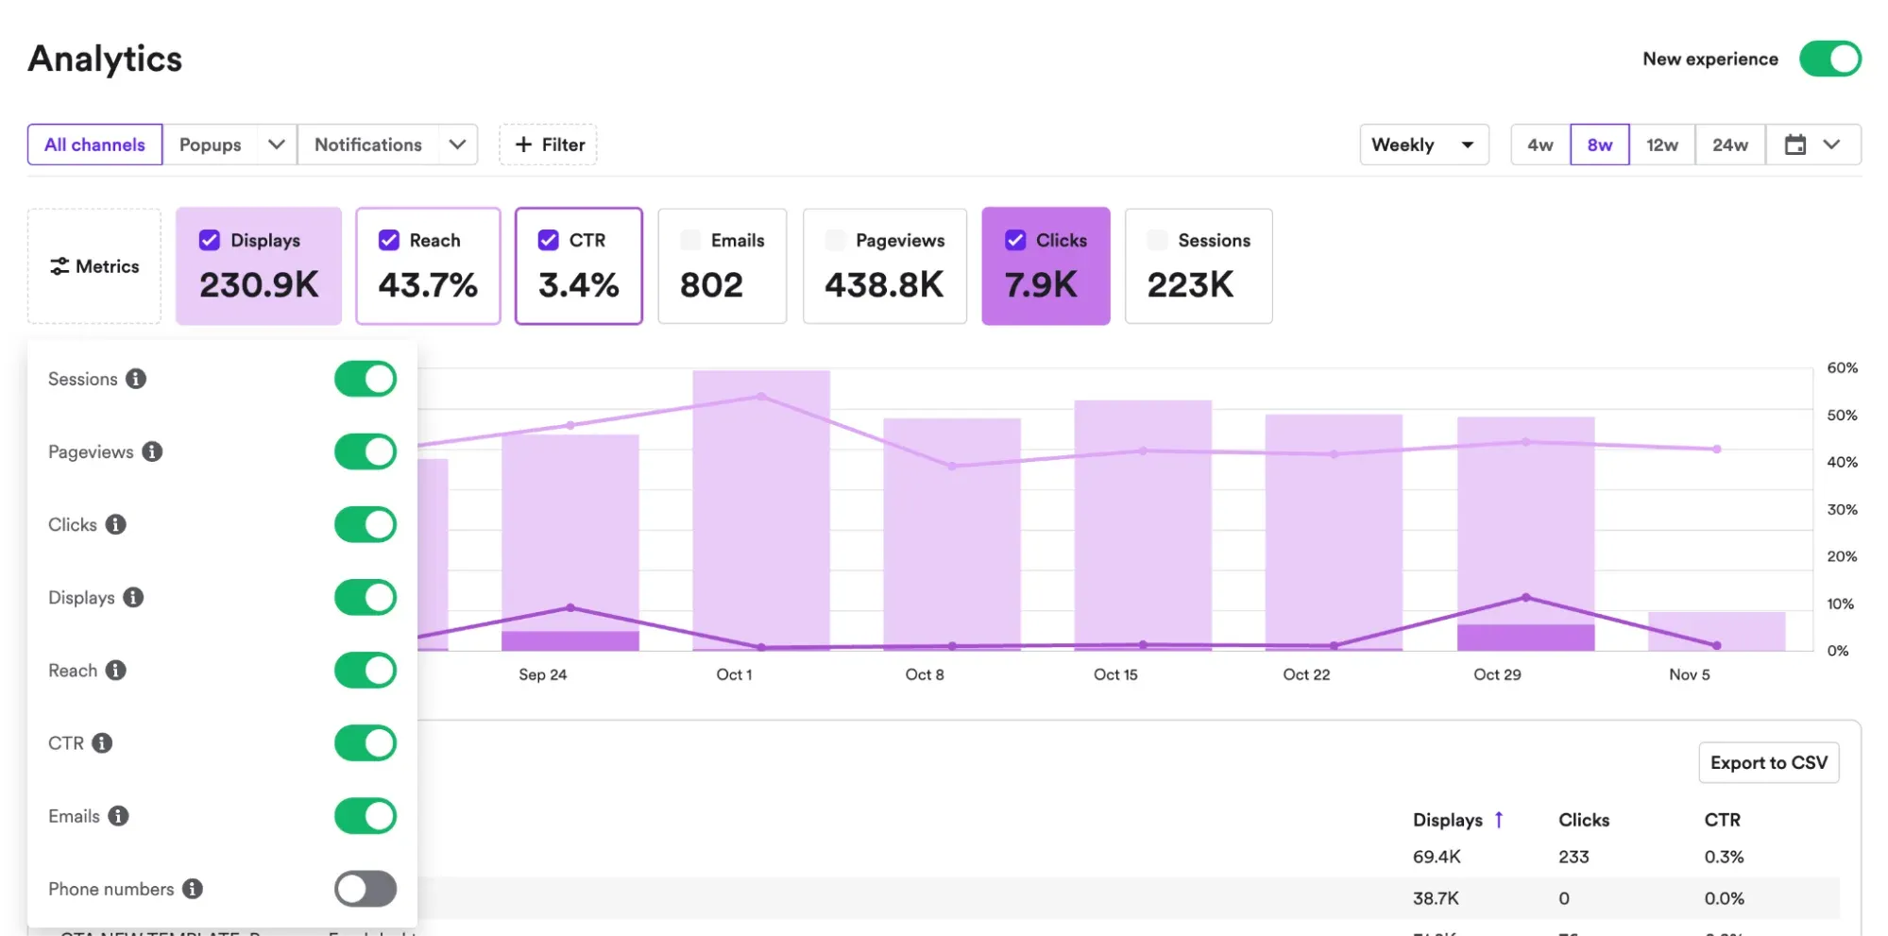Expand the Notifications channel dropdown arrow
Screen dimensions: 1888x936
click(457, 145)
